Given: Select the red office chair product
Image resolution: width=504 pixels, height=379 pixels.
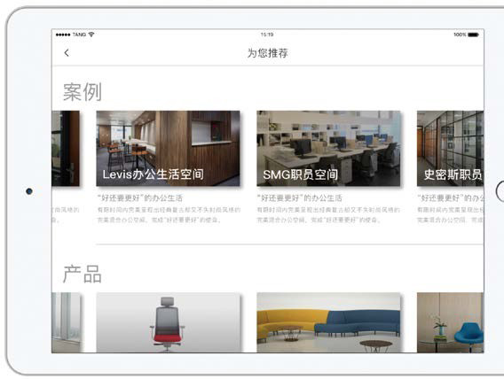Looking at the screenshot, I should coord(169,322).
